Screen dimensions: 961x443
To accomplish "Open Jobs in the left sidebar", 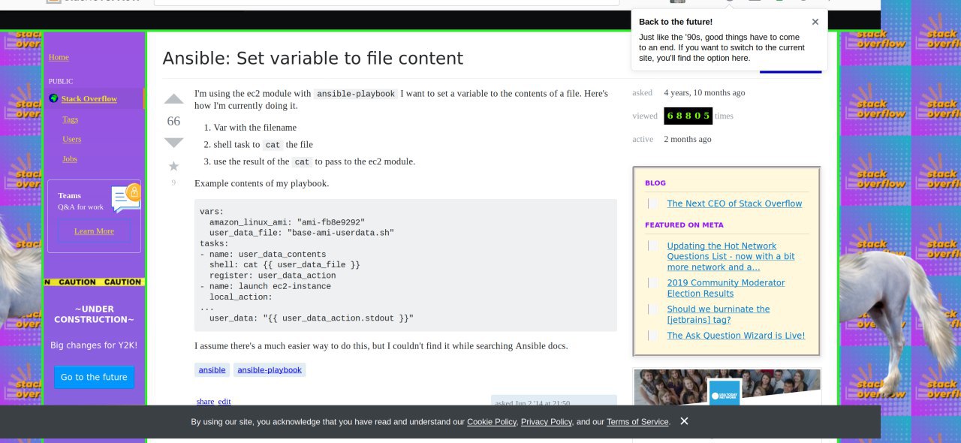I will click(70, 158).
